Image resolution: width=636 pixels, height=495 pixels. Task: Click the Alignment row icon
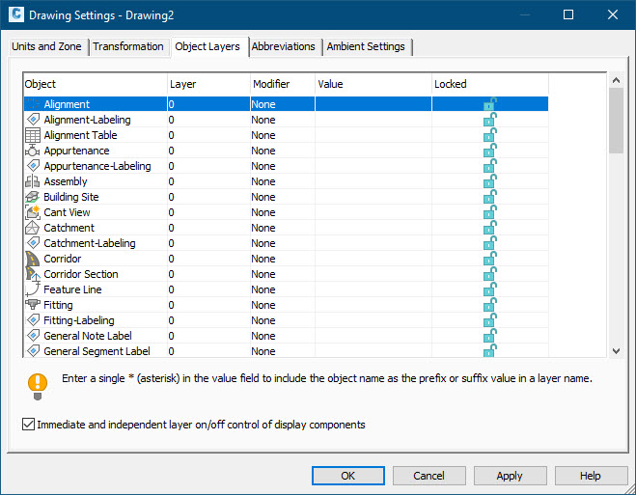pos(33,104)
